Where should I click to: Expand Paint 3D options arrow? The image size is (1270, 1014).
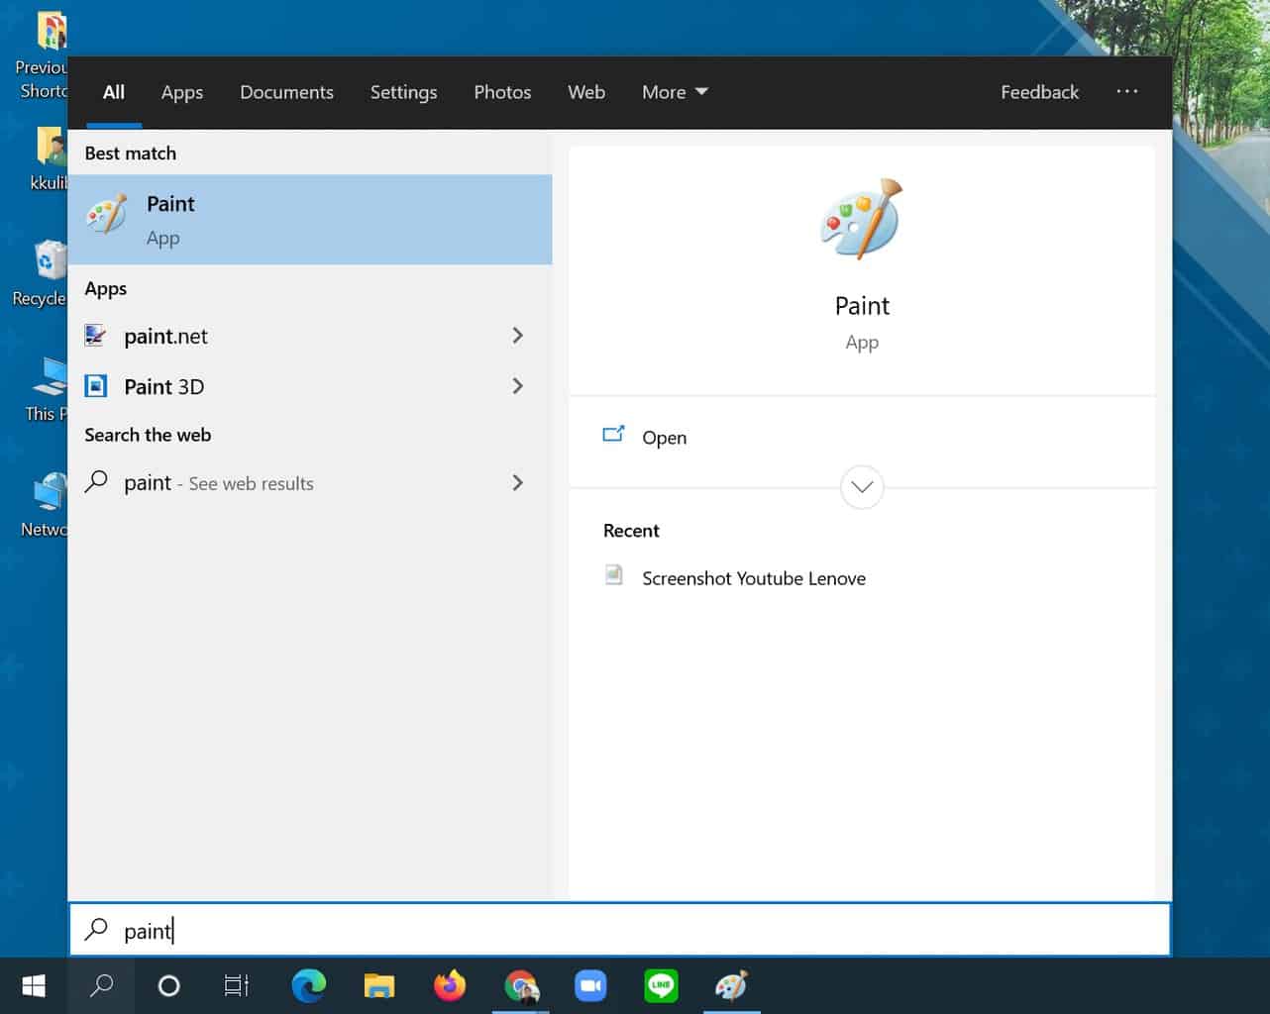[x=517, y=386]
